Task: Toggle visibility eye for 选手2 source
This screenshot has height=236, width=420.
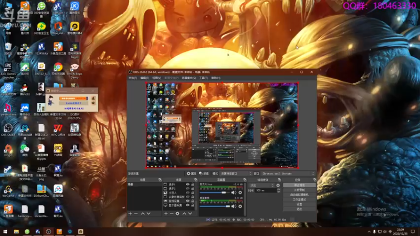Action: pyautogui.click(x=187, y=188)
